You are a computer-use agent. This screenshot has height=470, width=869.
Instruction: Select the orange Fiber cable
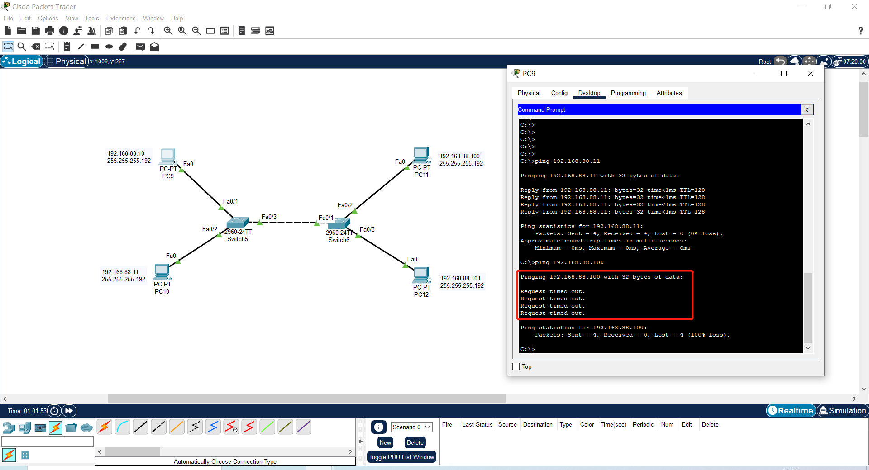click(x=177, y=427)
